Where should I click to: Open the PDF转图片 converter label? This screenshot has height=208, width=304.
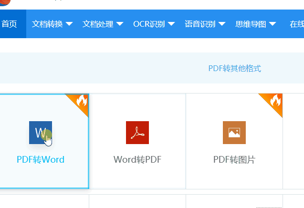pos(234,159)
